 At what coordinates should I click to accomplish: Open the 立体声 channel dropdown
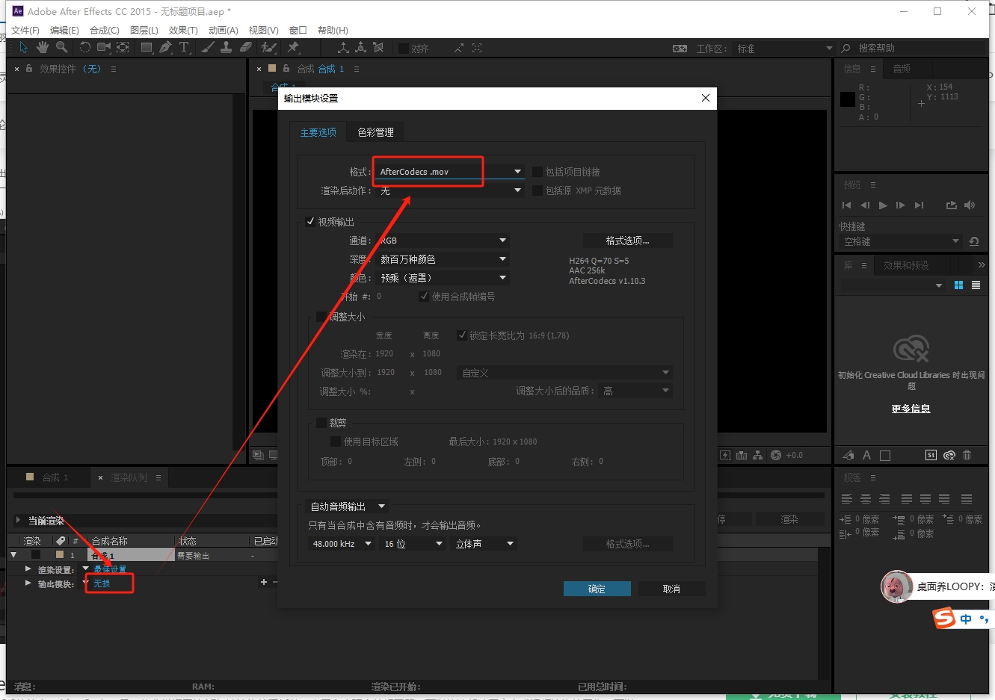pos(484,544)
